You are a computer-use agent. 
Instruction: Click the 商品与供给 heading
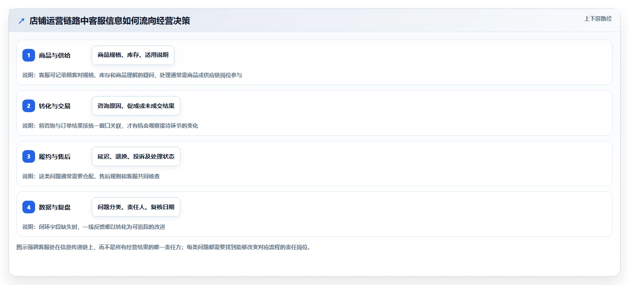click(x=54, y=55)
